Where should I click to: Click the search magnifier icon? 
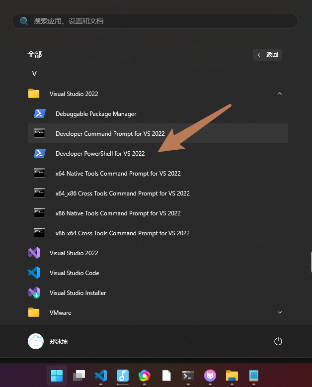coord(24,21)
